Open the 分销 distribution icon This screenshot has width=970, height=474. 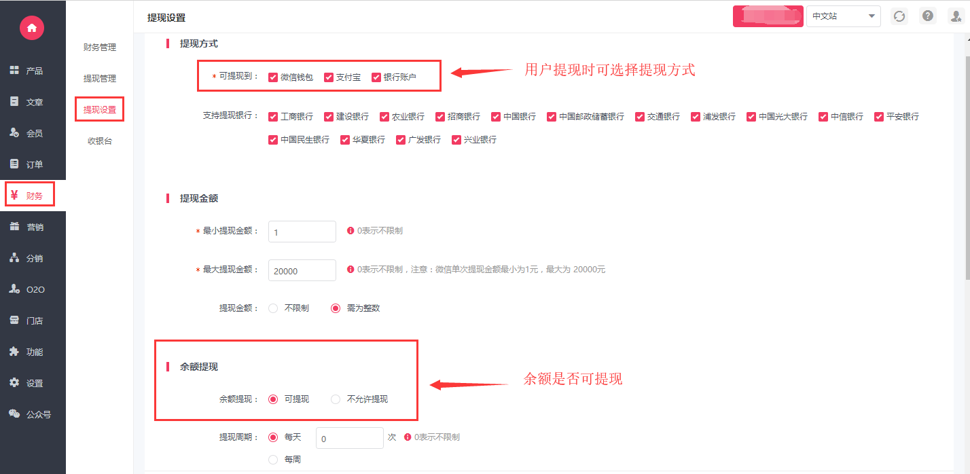(x=14, y=258)
